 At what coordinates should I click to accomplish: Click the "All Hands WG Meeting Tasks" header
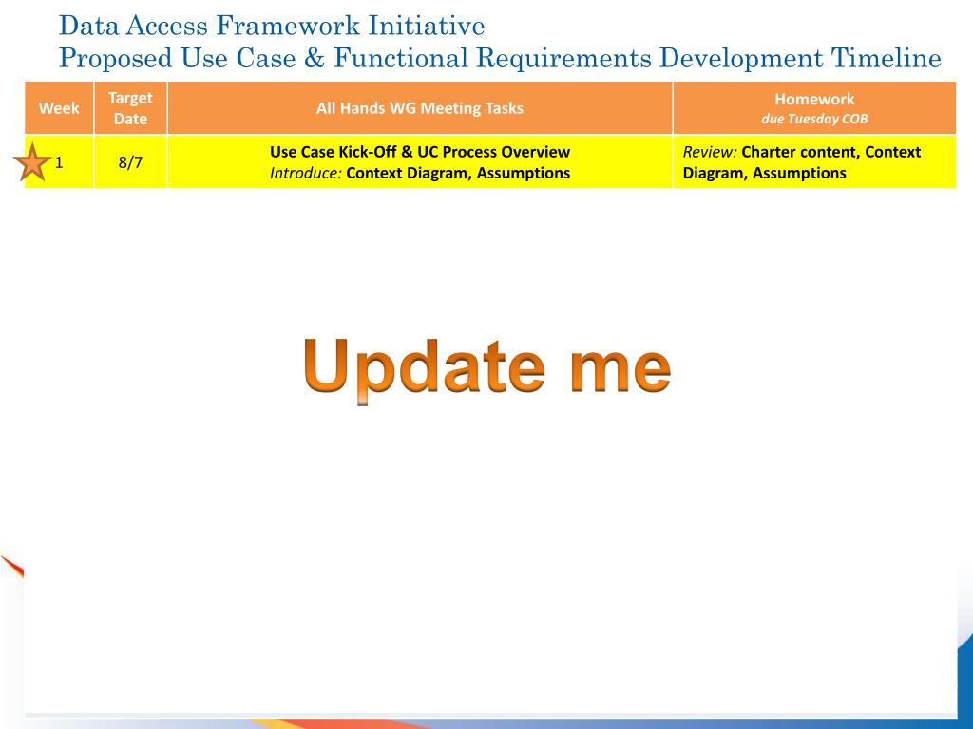[x=420, y=108]
